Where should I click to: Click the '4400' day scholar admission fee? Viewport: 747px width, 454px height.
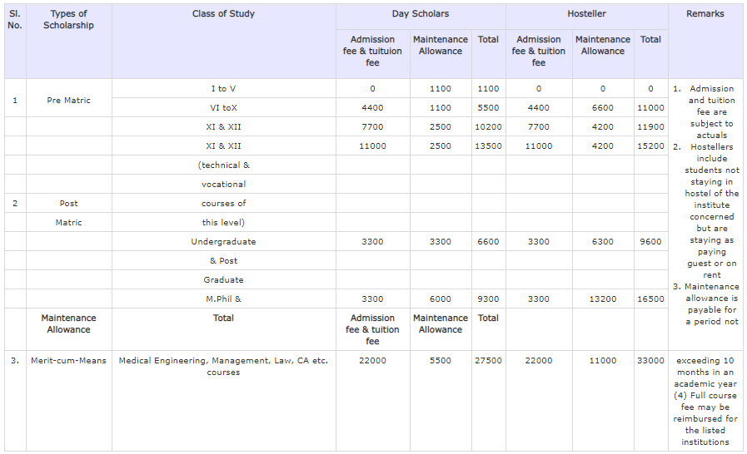point(372,107)
